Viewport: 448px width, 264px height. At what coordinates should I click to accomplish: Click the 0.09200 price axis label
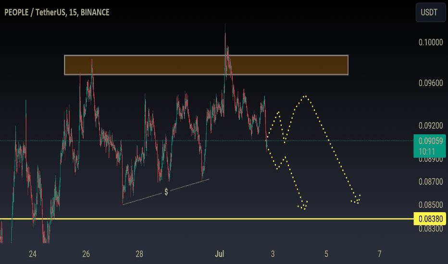point(431,126)
